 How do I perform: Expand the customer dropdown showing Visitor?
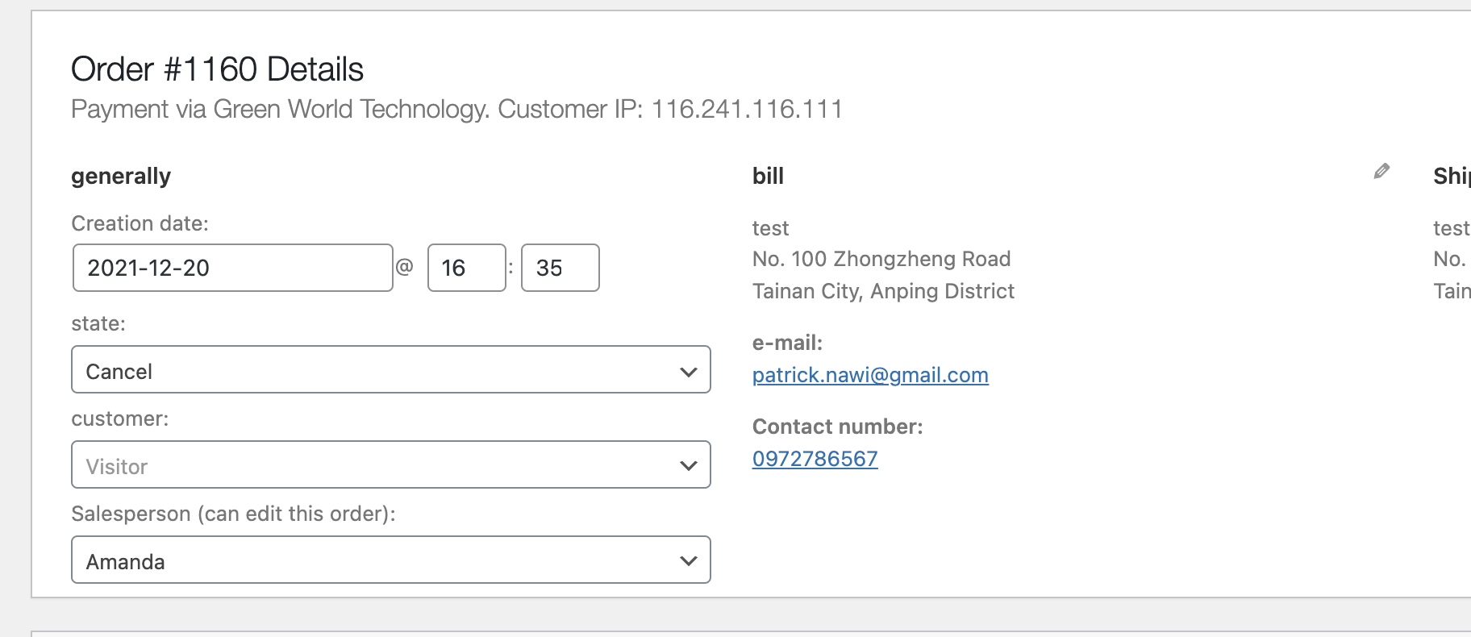tap(391, 465)
